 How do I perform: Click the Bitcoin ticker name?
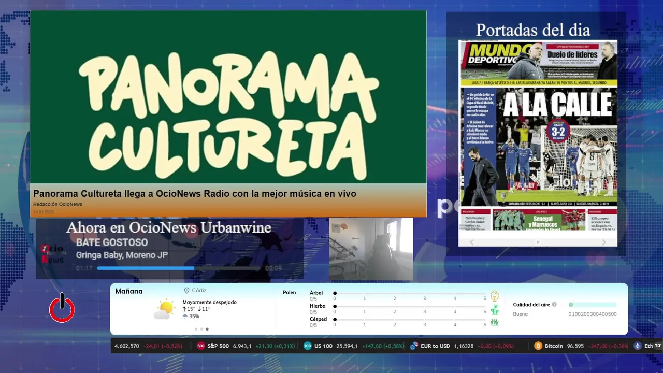coord(554,346)
